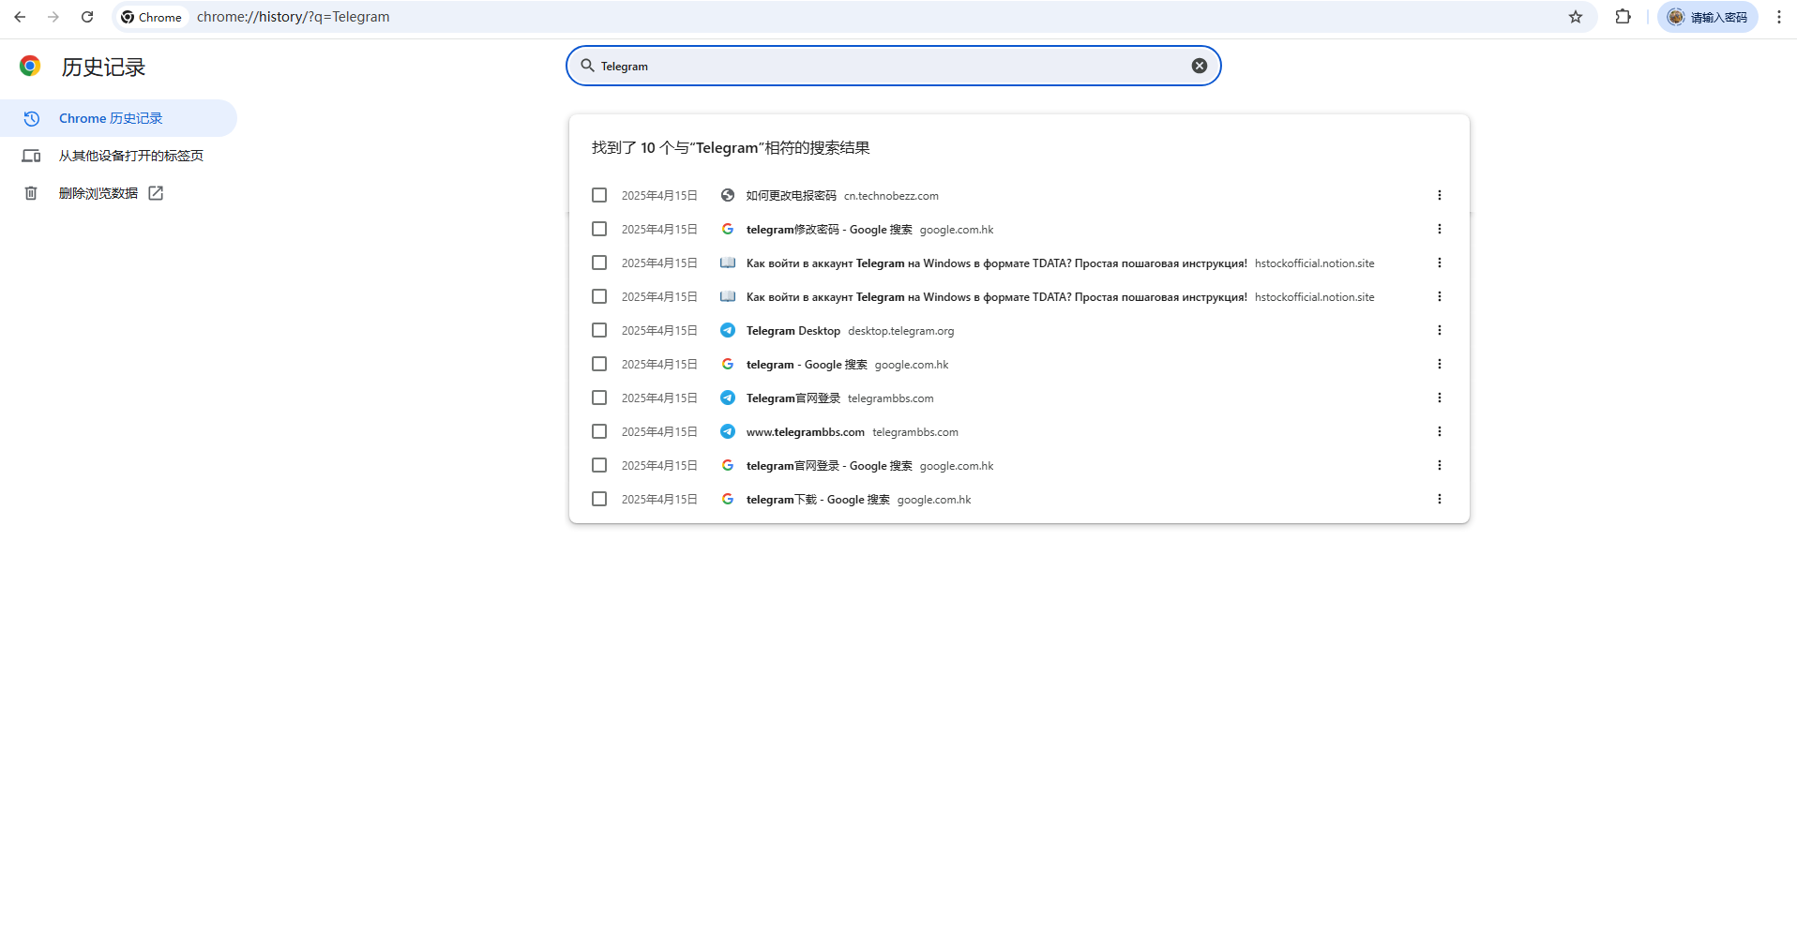1797x931 pixels.
Task: Bookmark this page with the star icon
Action: pos(1576,17)
